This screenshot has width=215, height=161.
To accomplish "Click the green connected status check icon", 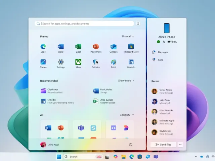I will [158, 42].
